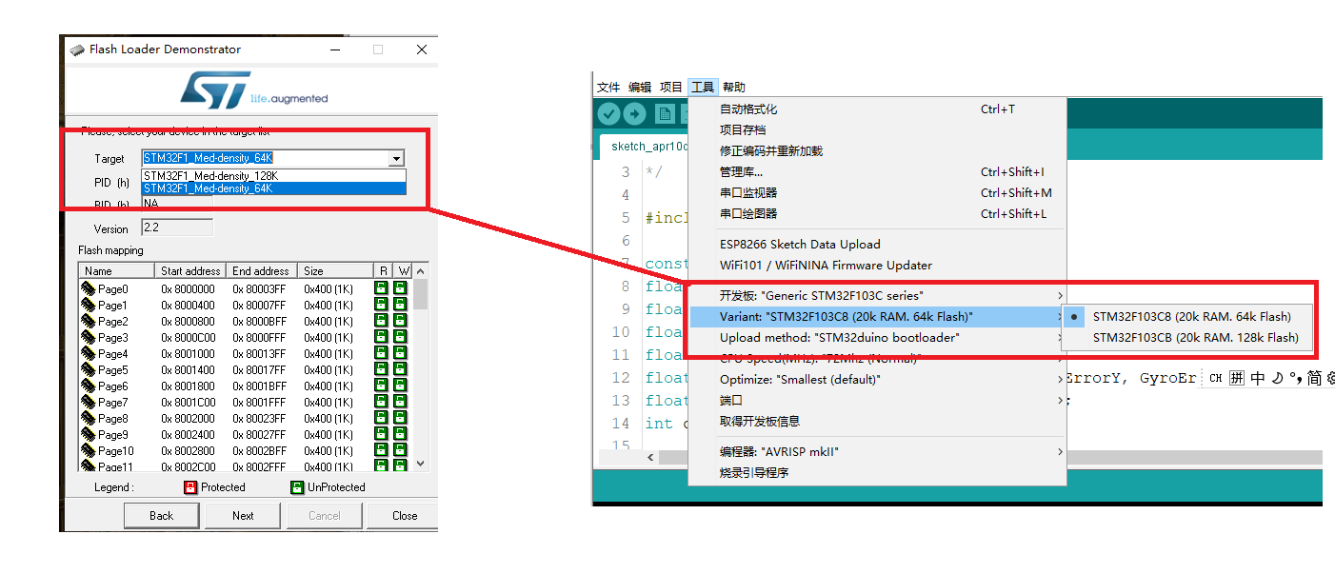Click the ST life.augmented logo
Viewport: 1335px width, 574px height.
(x=253, y=89)
